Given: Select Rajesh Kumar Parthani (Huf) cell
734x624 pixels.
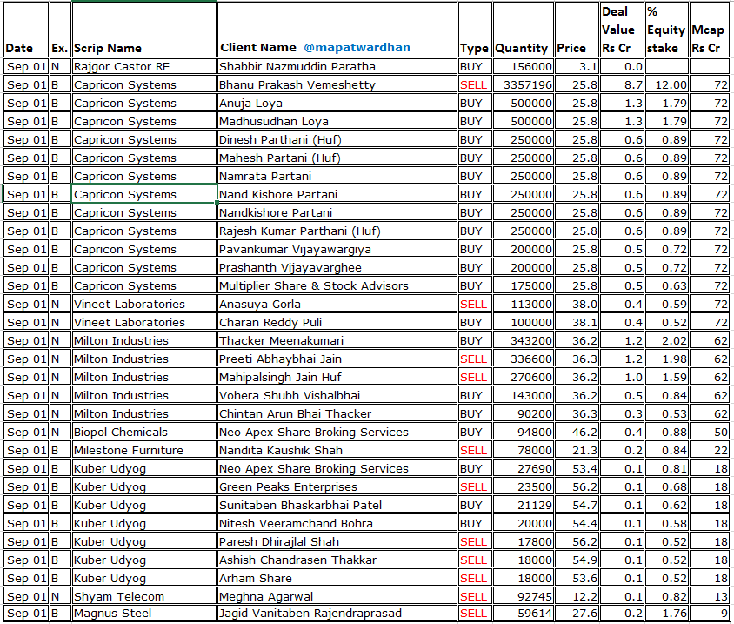Looking at the screenshot, I should 337,231.
